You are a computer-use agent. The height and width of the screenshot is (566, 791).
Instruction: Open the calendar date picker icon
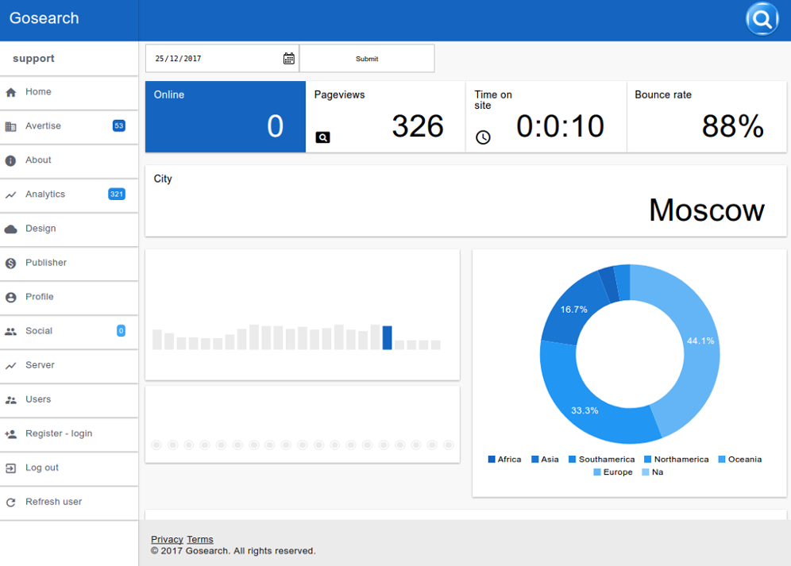tap(289, 59)
